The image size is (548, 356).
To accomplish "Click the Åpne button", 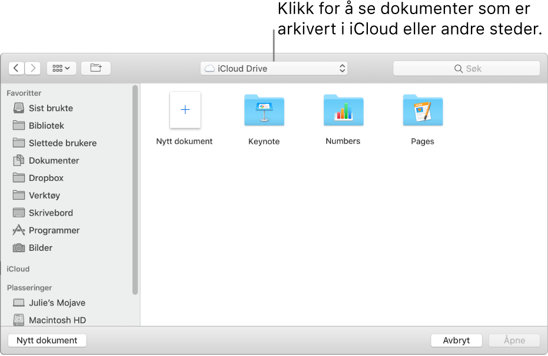I will (x=514, y=340).
